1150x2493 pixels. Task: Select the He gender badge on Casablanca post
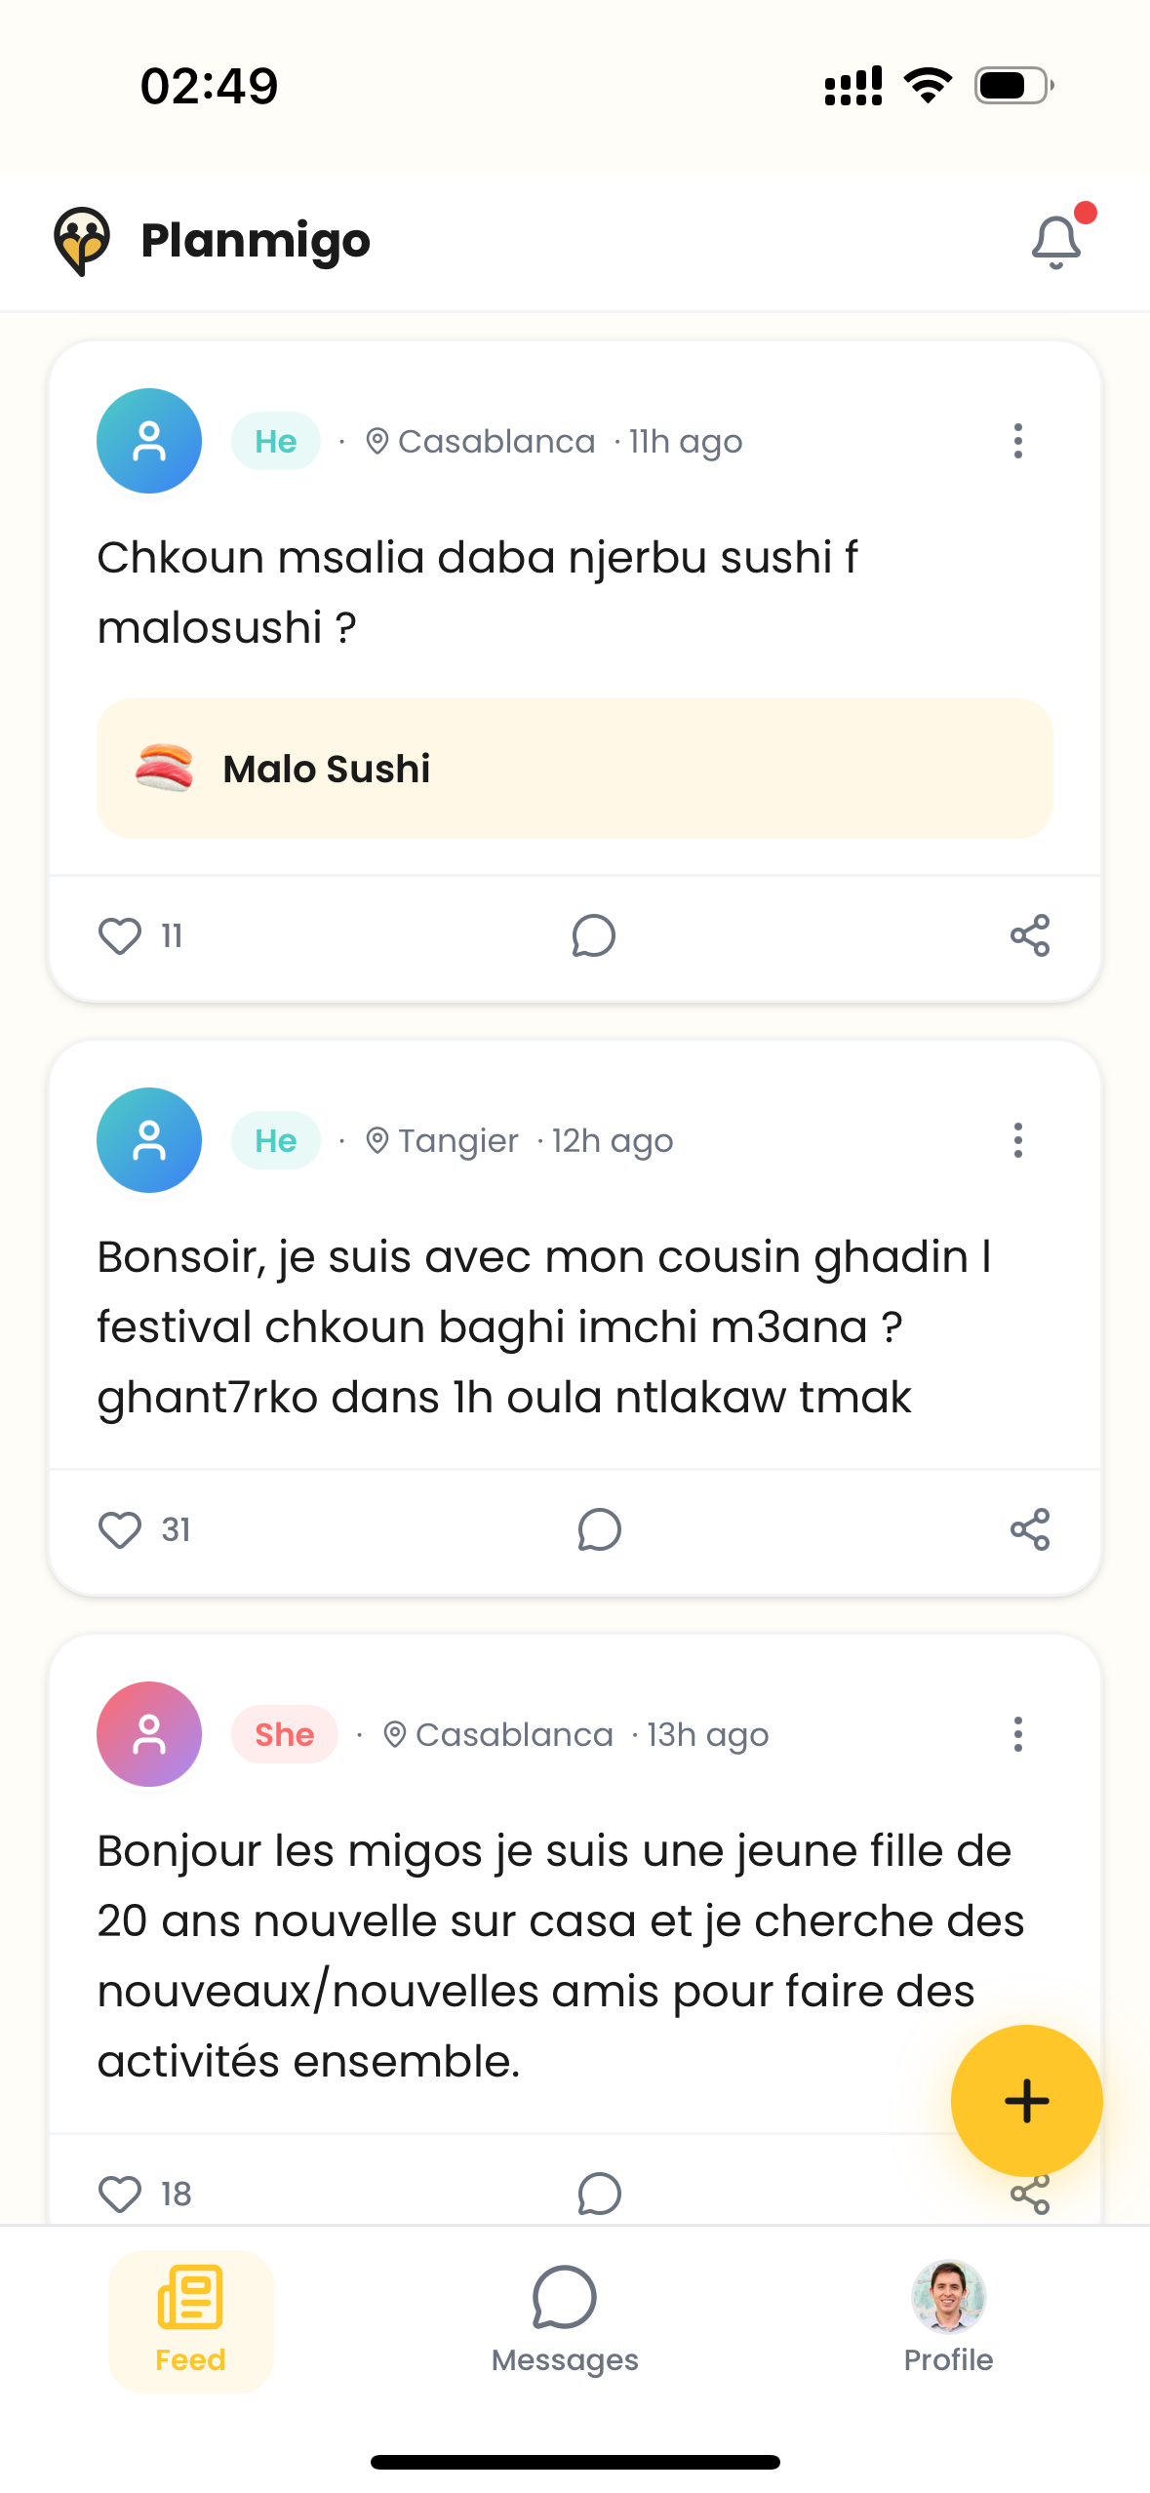(x=276, y=441)
